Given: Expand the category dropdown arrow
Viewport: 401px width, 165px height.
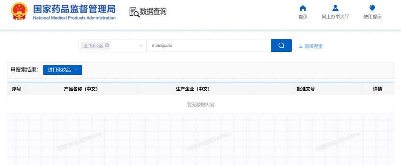Looking at the screenshot, I should [141, 46].
